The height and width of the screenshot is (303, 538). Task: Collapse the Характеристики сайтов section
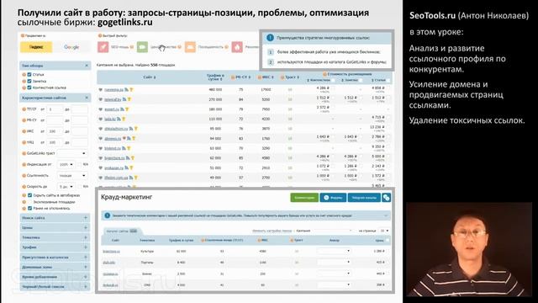point(87,98)
